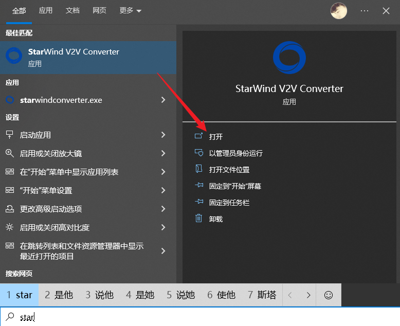The image size is (400, 326).
Task: Click icon beside 在跳转列表和文件资源管理器中显示 item
Action: point(10,246)
